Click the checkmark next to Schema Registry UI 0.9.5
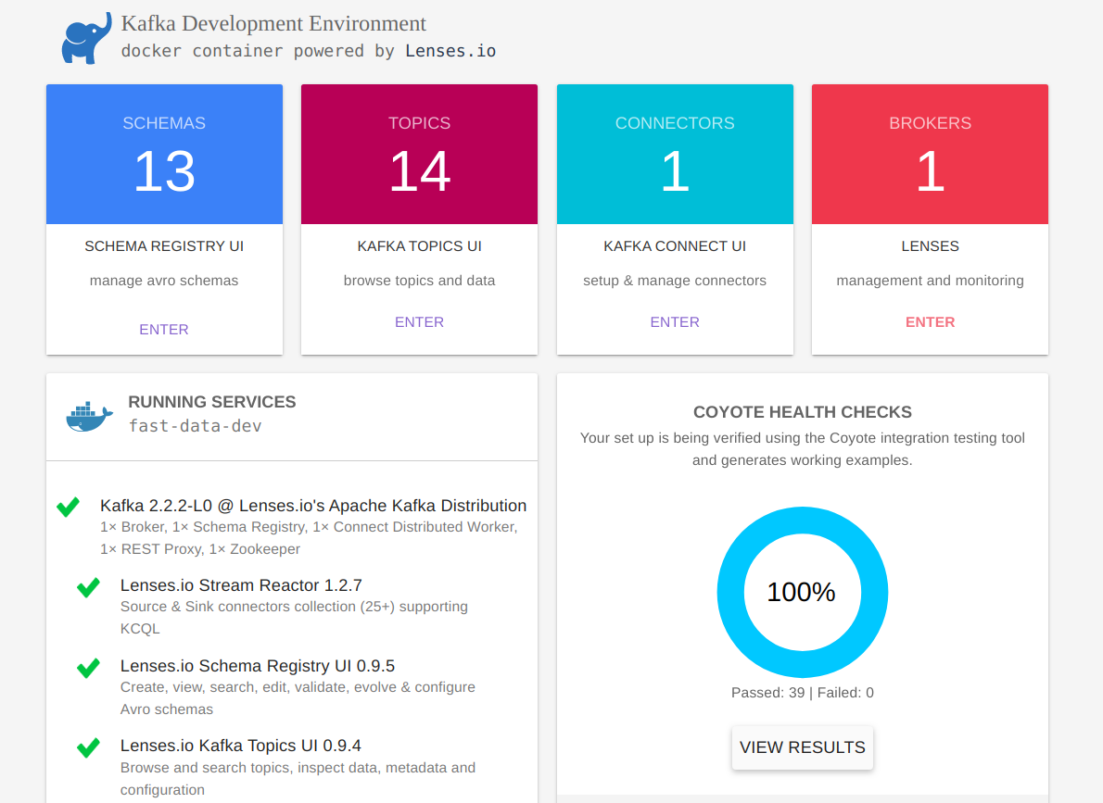The image size is (1103, 803). pos(88,668)
